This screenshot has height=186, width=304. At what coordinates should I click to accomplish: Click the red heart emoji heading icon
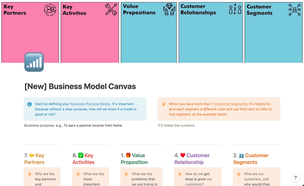(x=183, y=155)
